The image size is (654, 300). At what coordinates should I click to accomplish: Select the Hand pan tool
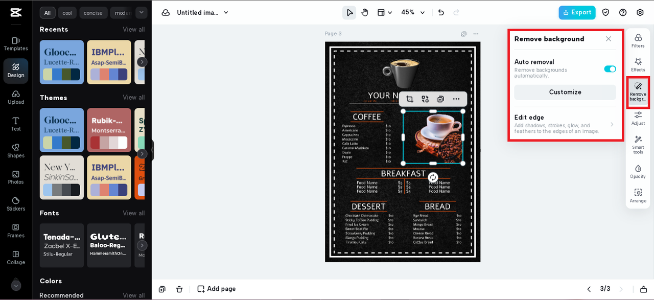coord(365,12)
